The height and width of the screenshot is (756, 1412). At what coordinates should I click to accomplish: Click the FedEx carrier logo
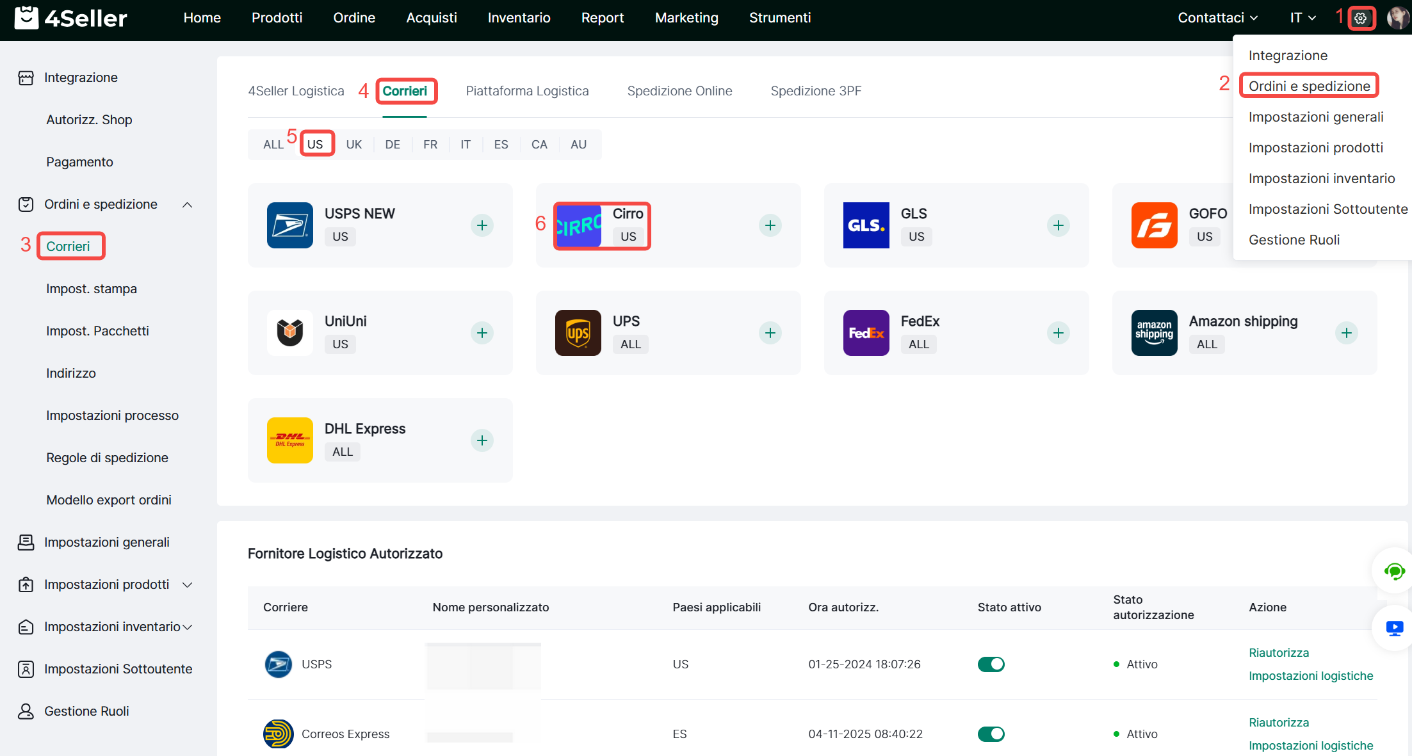[x=866, y=333]
